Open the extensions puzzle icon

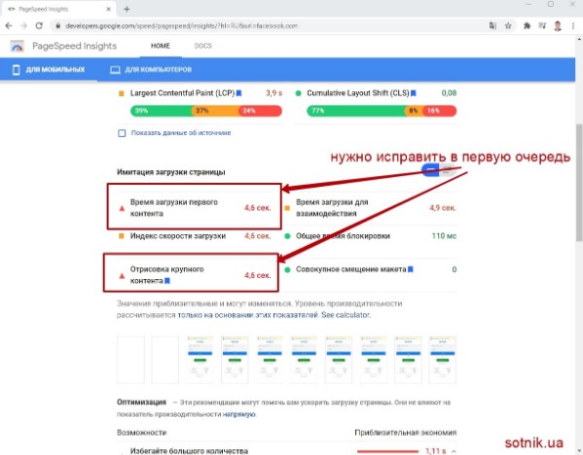click(527, 25)
